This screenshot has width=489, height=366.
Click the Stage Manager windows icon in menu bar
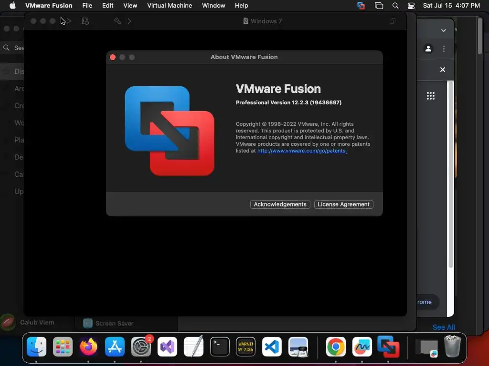(x=379, y=6)
